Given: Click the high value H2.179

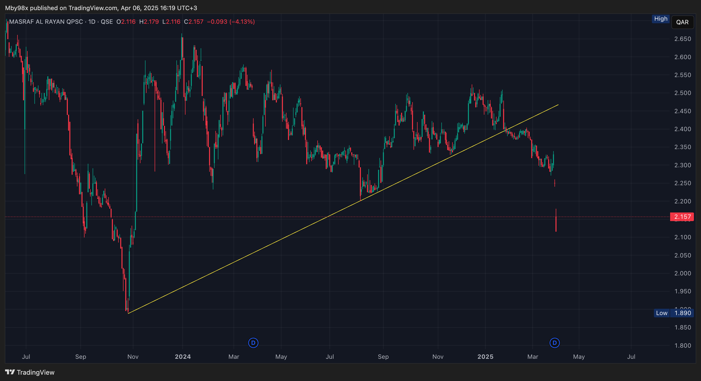Looking at the screenshot, I should pyautogui.click(x=149, y=21).
